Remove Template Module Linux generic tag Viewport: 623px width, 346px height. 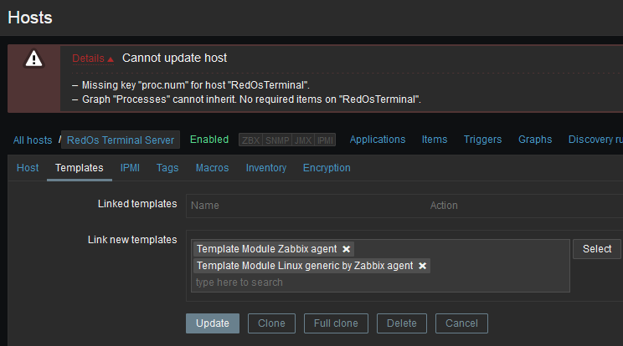423,266
